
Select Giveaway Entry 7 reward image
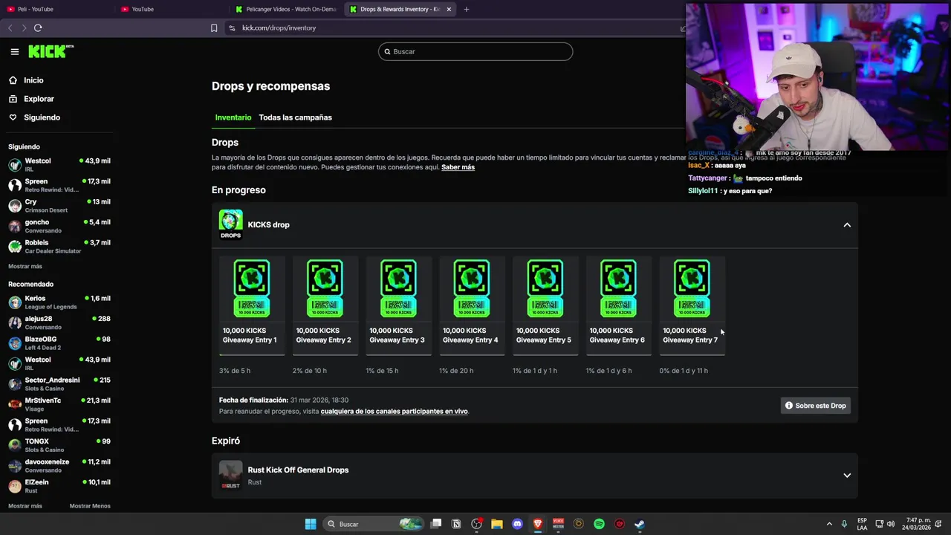click(x=692, y=288)
